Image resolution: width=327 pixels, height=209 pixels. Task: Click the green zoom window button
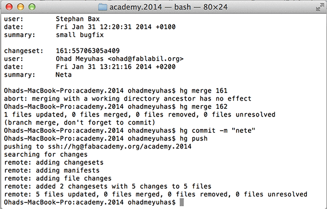coord(32,7)
